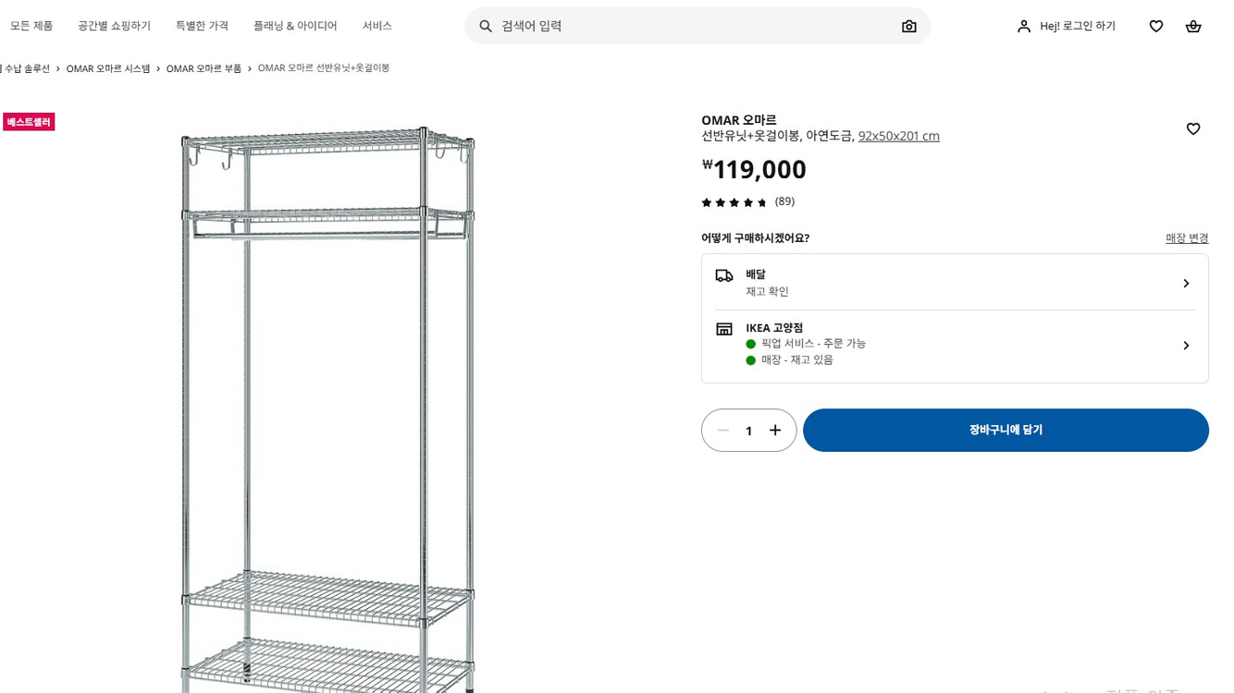
Task: Open the wishlist heart icon top right
Action: click(1155, 26)
